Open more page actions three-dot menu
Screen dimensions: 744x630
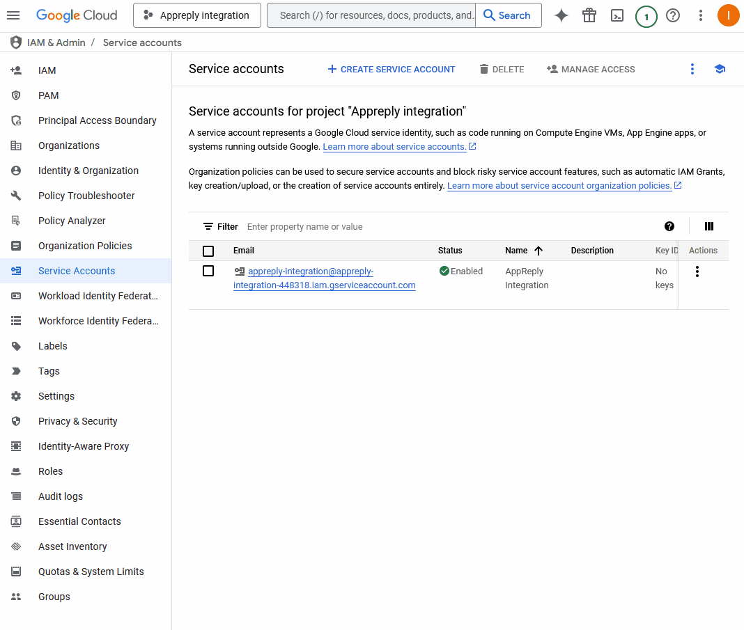coord(692,69)
